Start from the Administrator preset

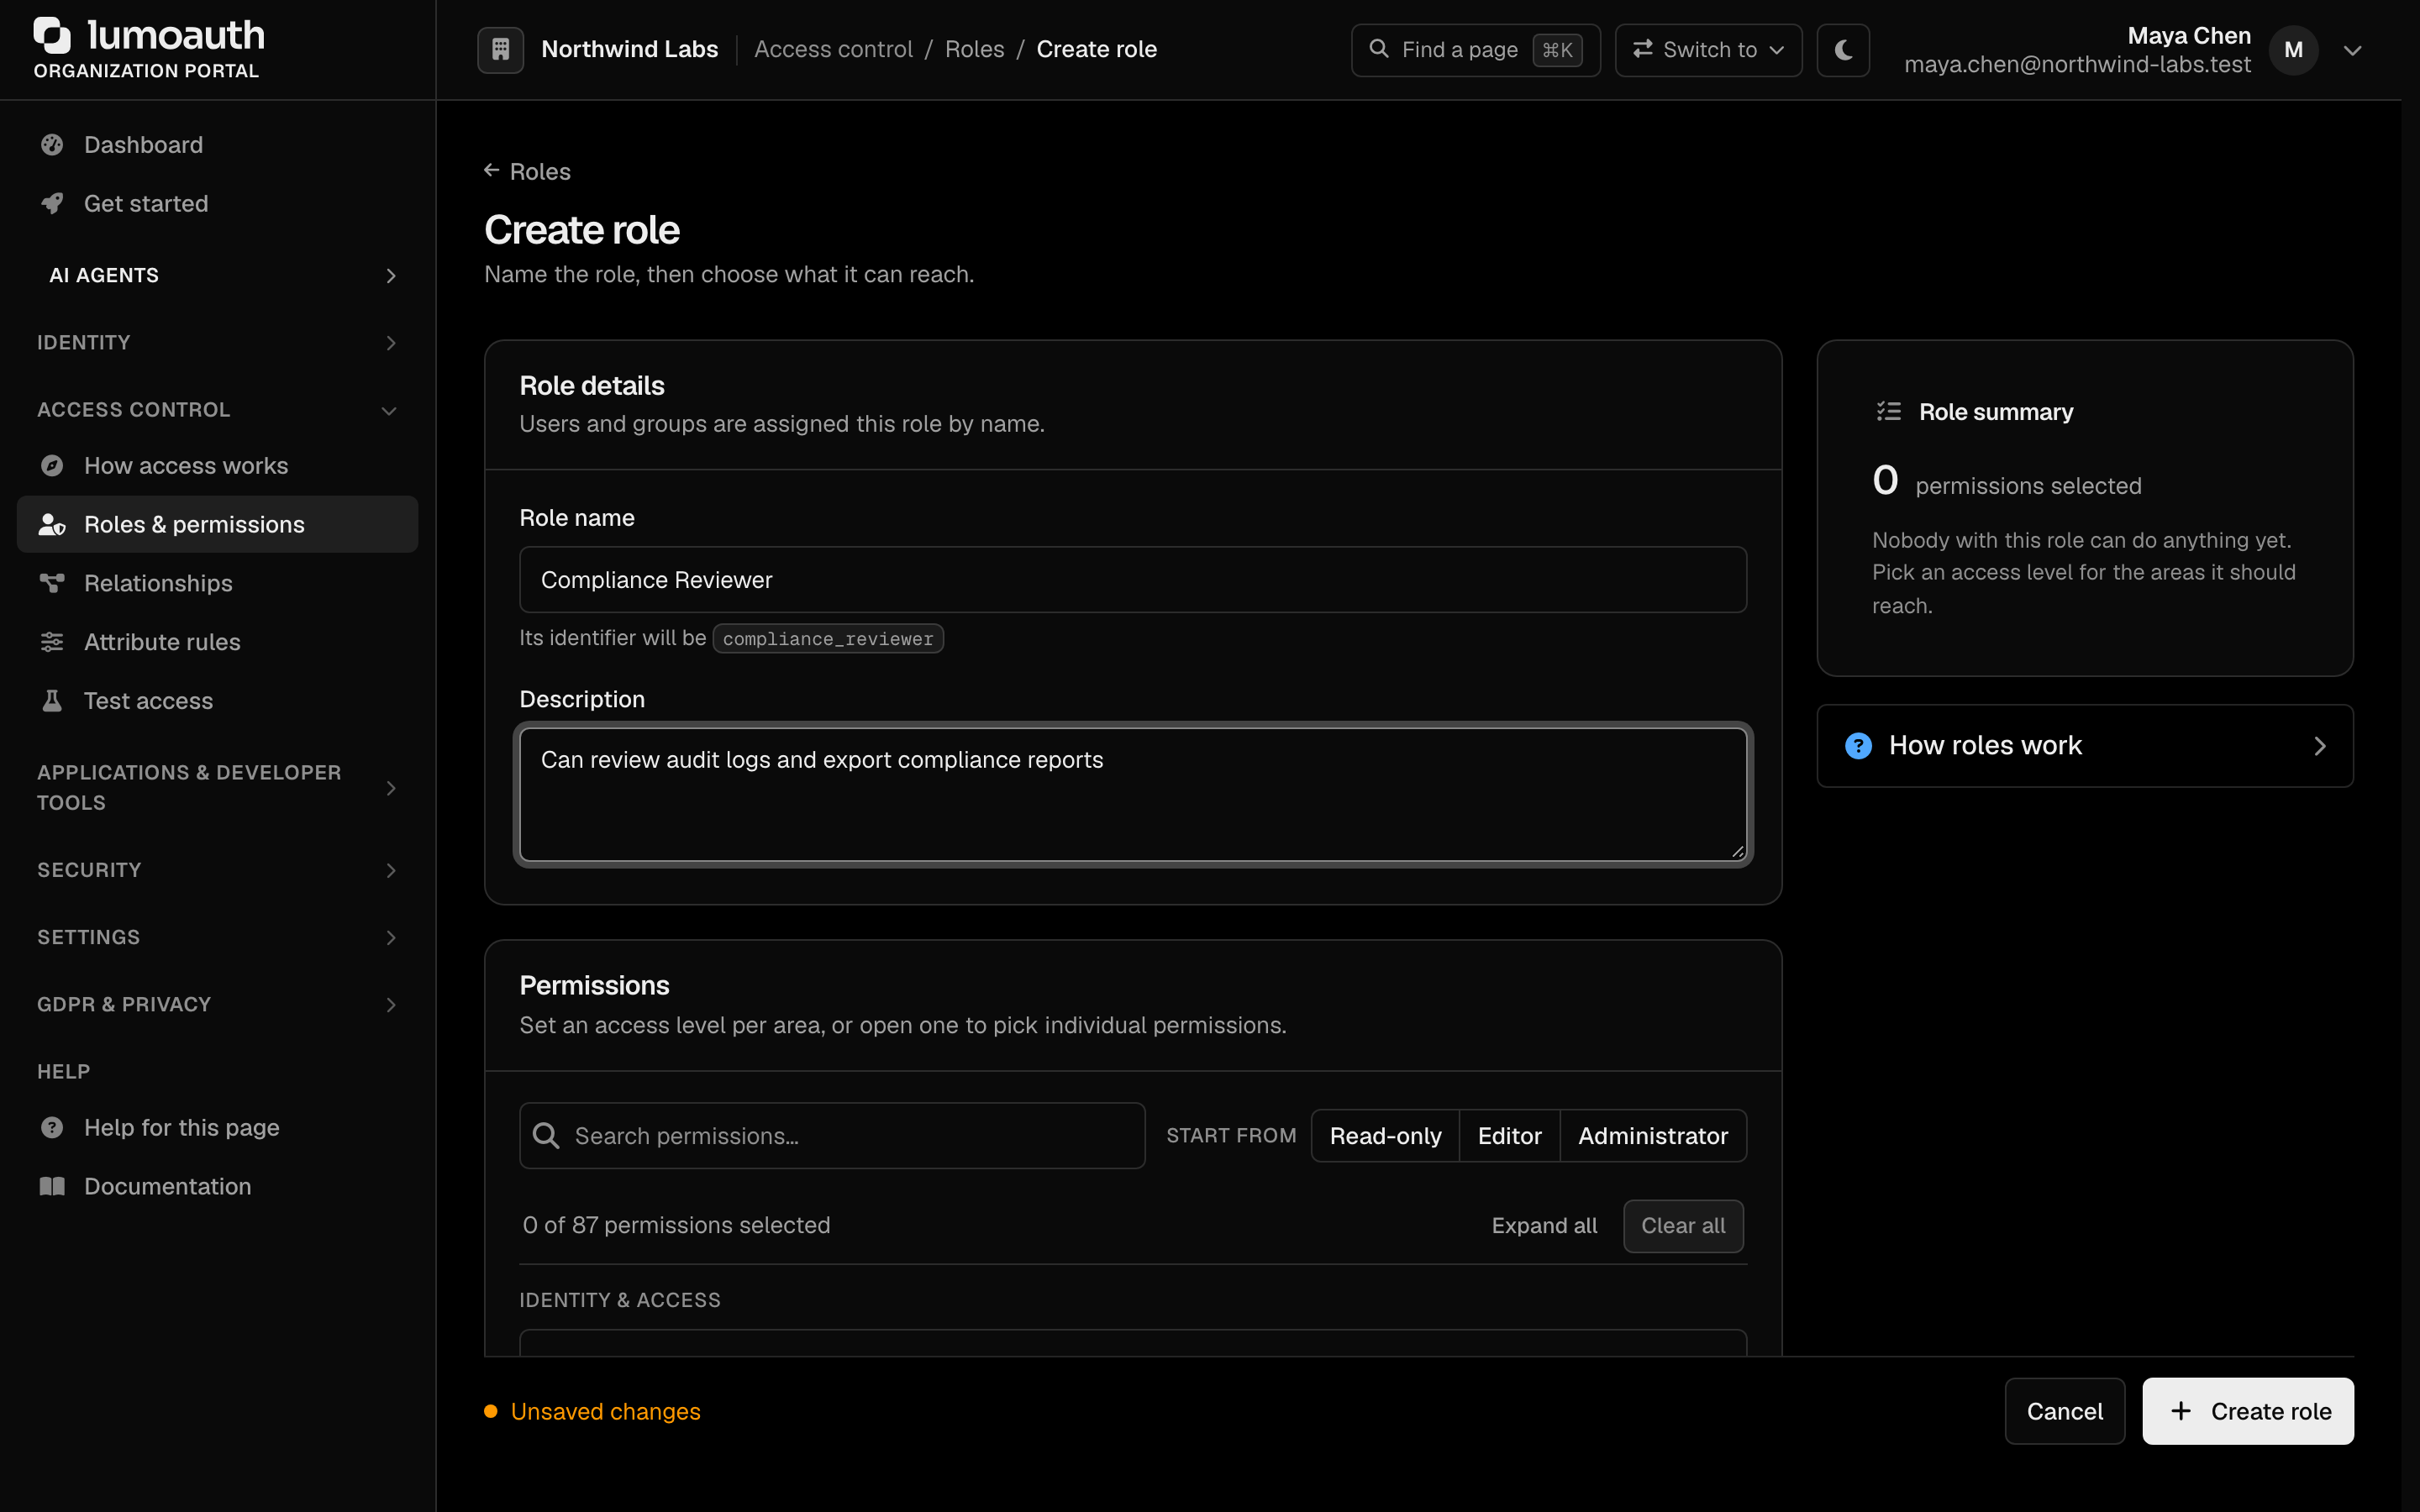click(1652, 1136)
